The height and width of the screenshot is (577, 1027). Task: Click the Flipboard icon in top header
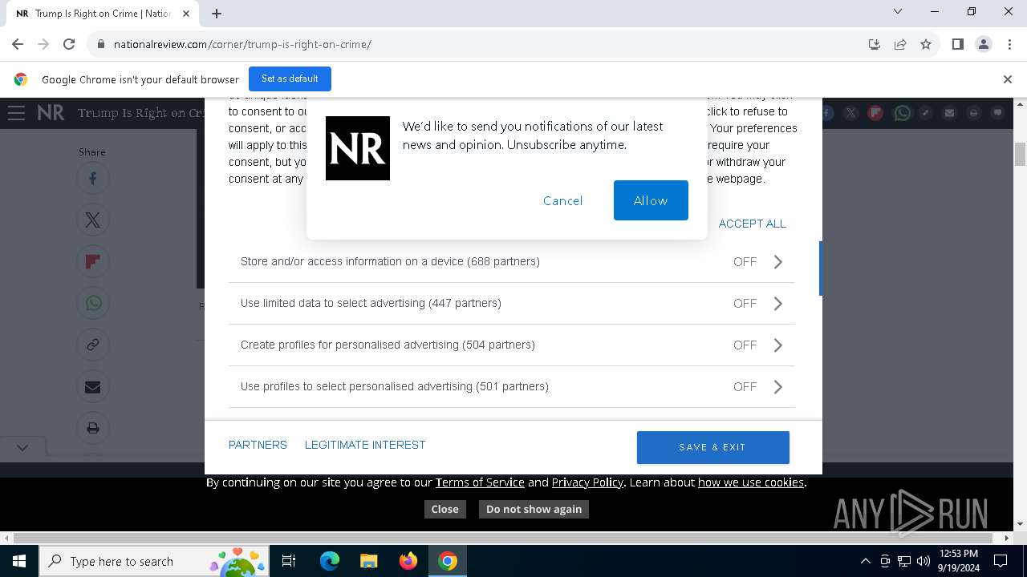[x=875, y=113]
